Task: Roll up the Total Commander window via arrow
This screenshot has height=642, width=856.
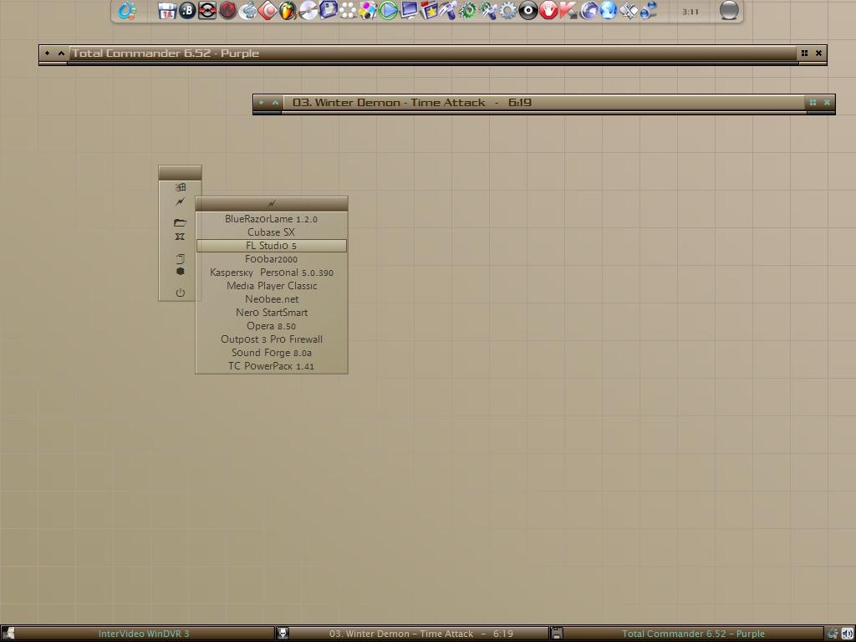Action: tap(61, 53)
